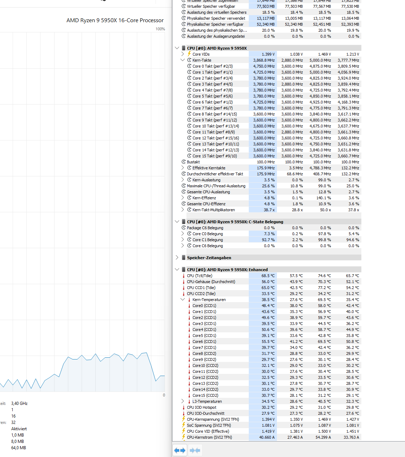Select the Physikalischer Speicher verfügbar label
This screenshot has width=405, height=457.
pos(215,24)
